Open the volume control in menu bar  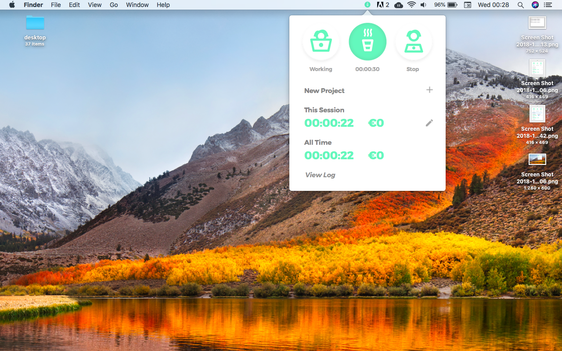pyautogui.click(x=423, y=5)
